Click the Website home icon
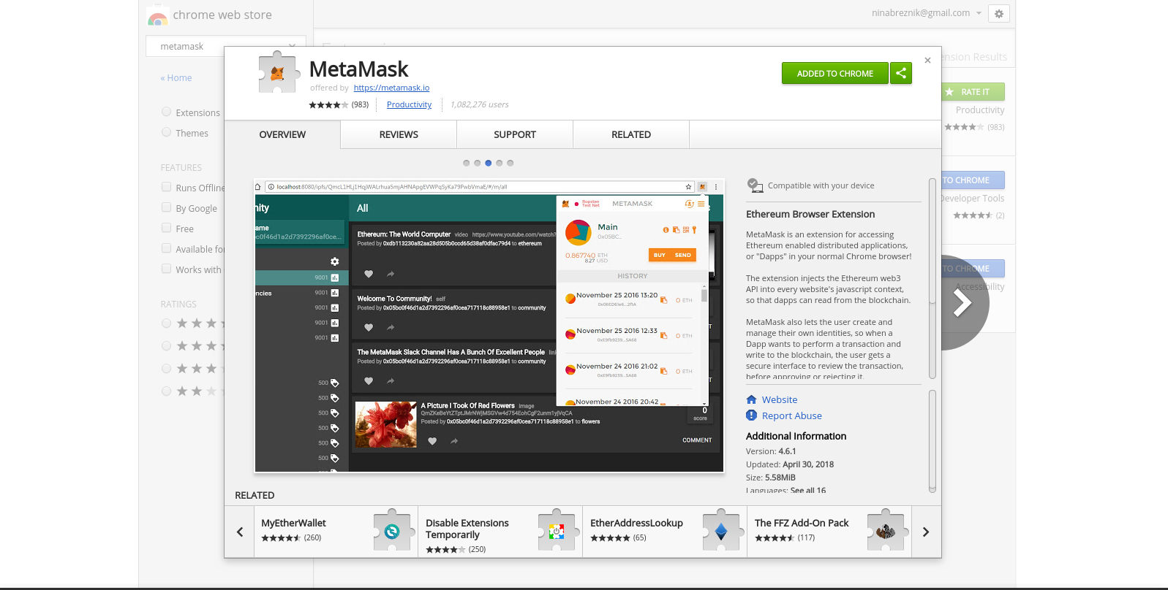 751,399
